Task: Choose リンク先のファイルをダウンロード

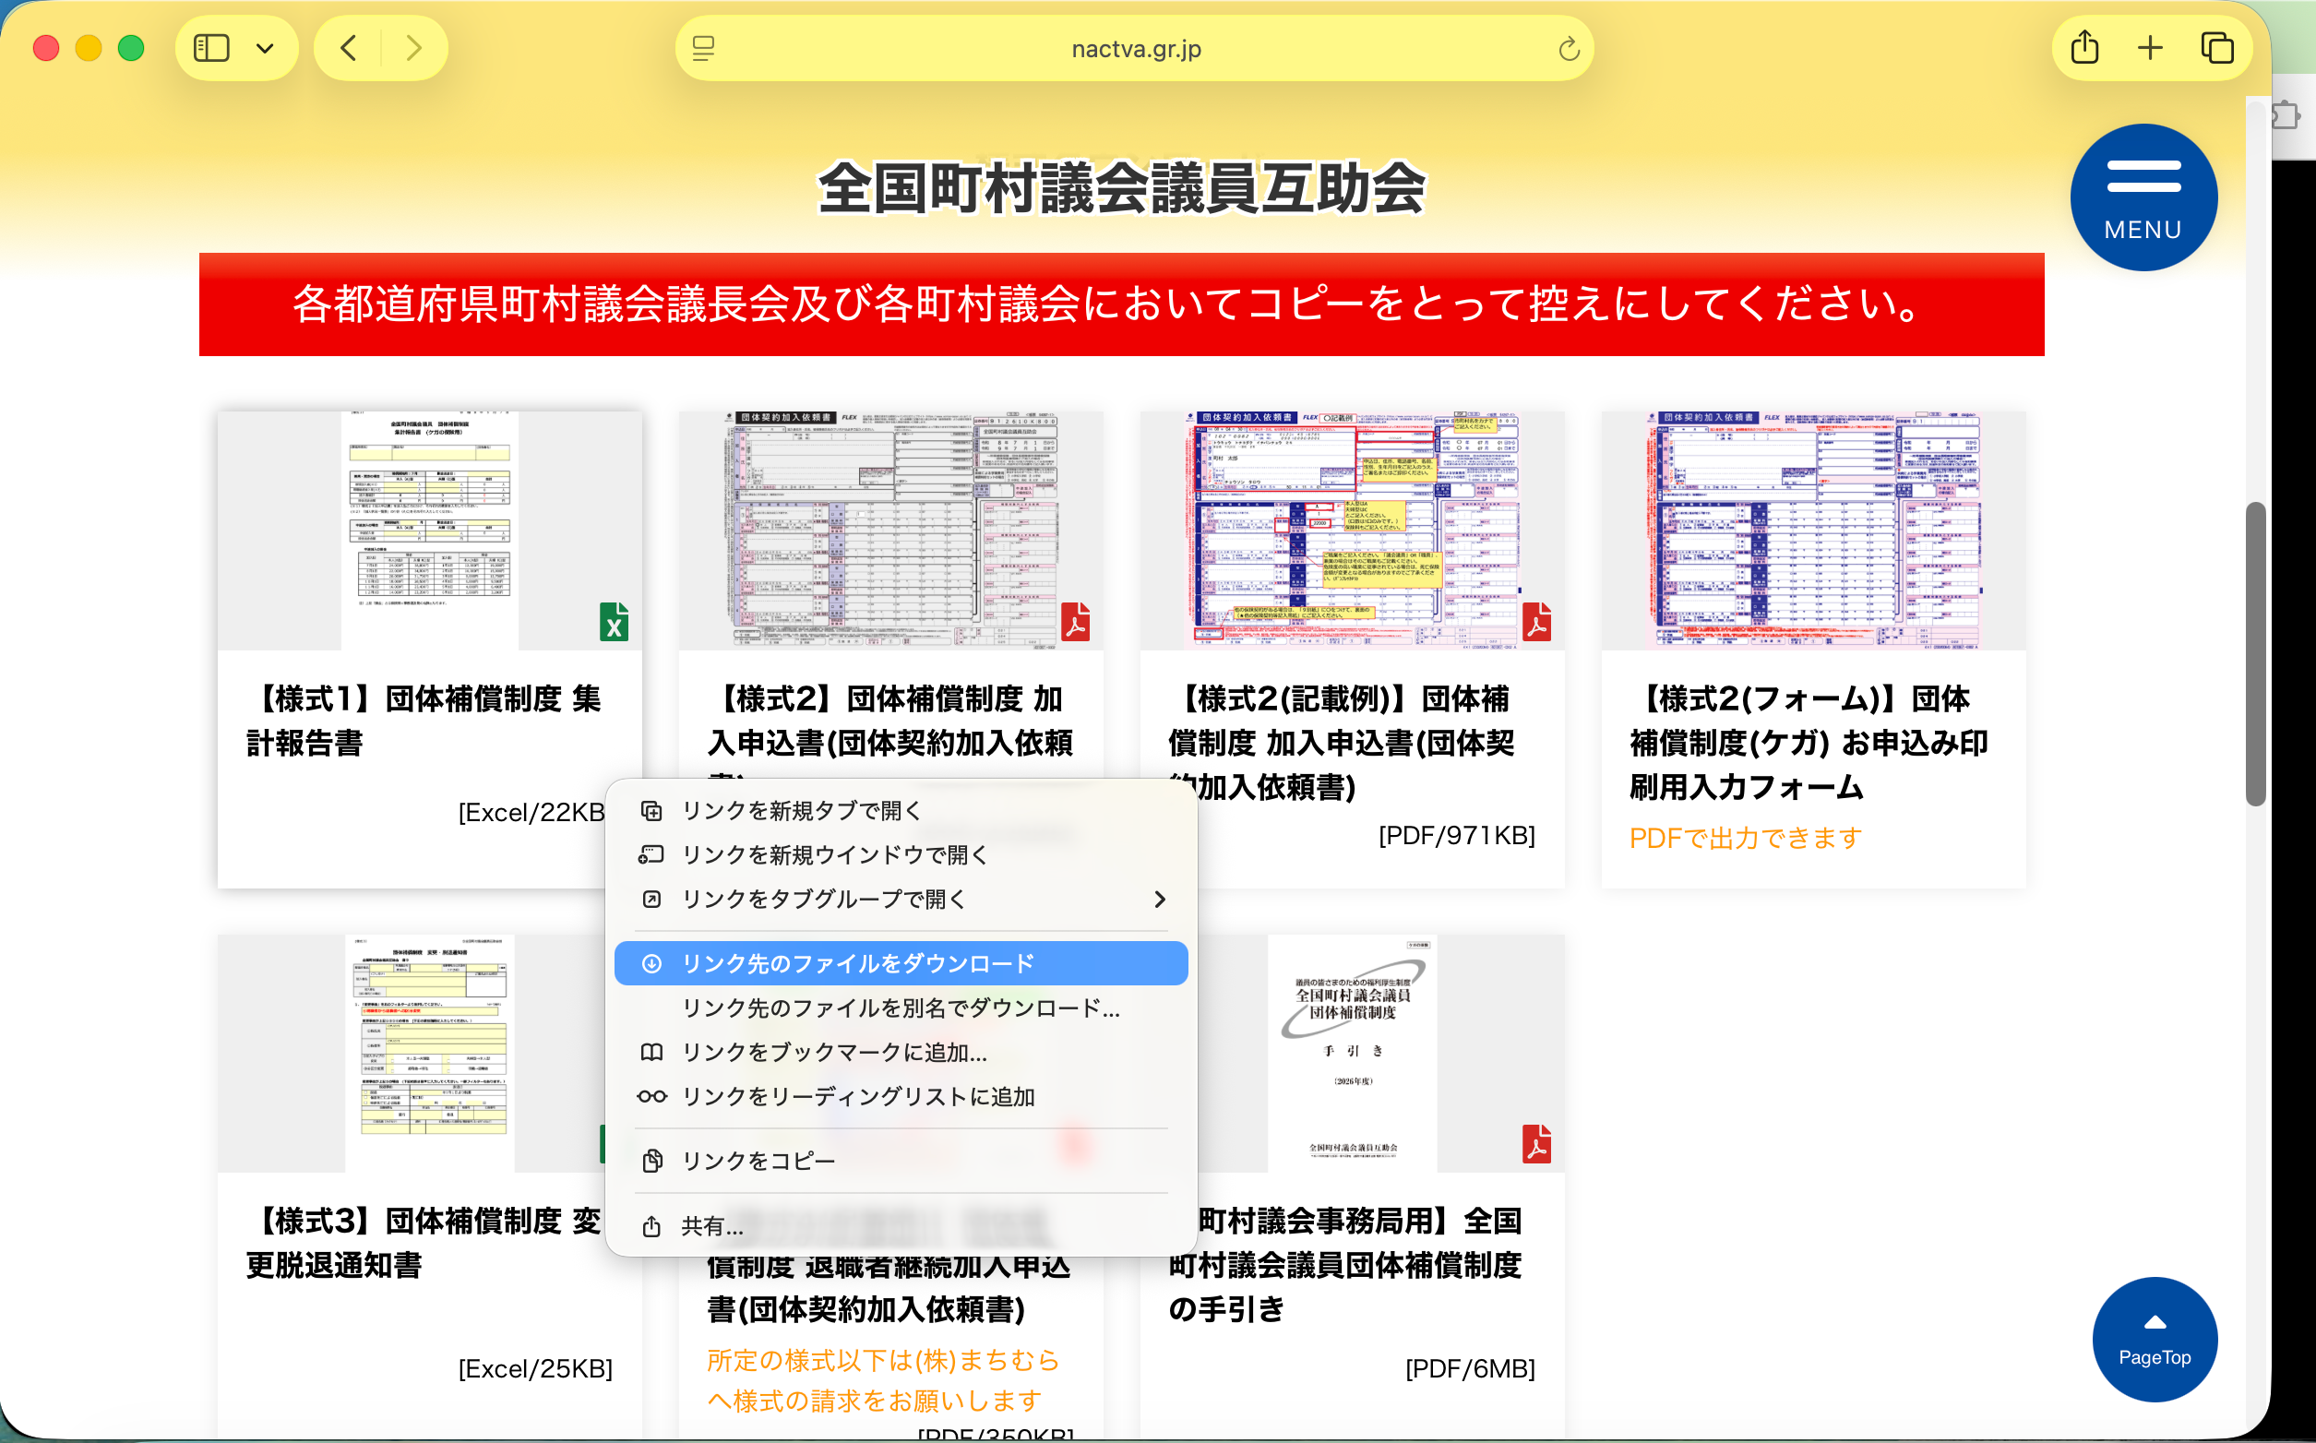Action: pyautogui.click(x=901, y=963)
